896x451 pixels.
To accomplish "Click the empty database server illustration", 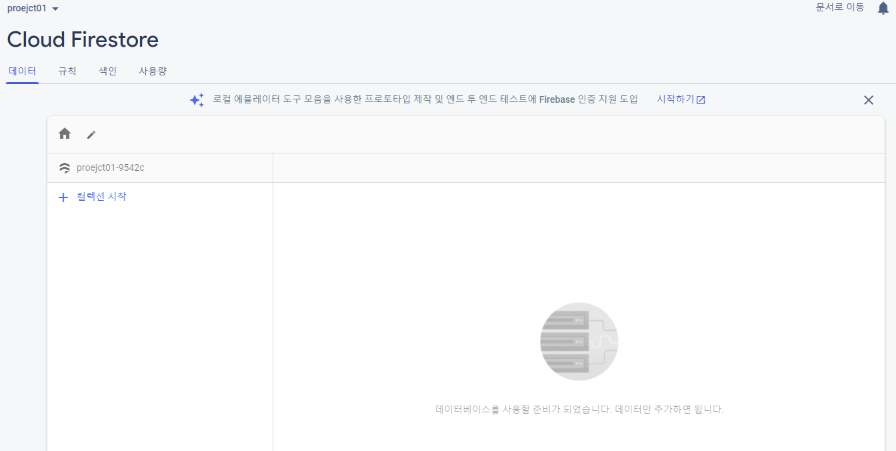I will [579, 342].
